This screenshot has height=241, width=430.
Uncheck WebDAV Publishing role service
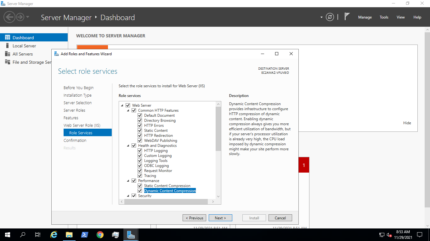[x=139, y=140]
